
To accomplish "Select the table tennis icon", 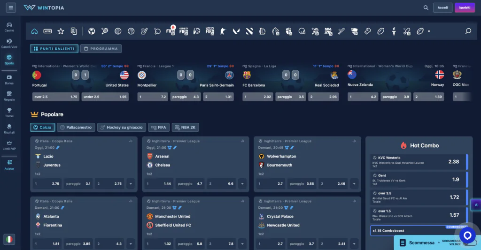I will tap(157, 31).
